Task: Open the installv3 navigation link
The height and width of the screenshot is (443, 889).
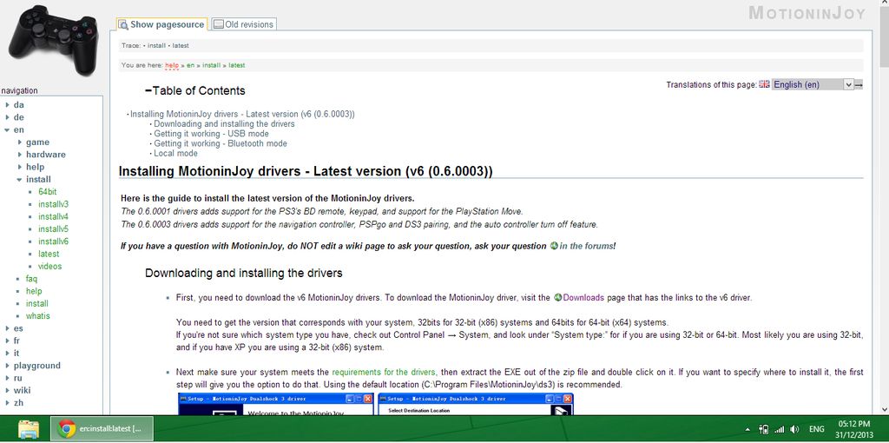Action: coord(53,204)
